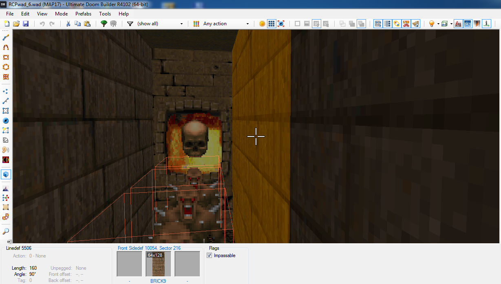Switch to Things mode blue arrow icon

(x=6, y=121)
